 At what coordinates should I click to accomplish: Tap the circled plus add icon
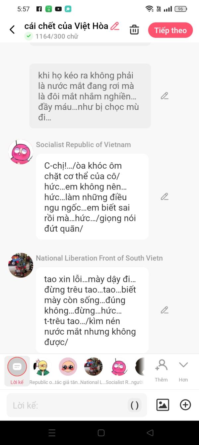pyautogui.click(x=185, y=405)
